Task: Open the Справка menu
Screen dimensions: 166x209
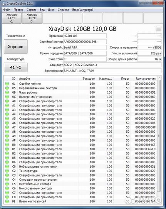Action: 63,10
